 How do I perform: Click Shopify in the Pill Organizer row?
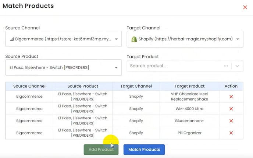pyautogui.click(x=136, y=133)
